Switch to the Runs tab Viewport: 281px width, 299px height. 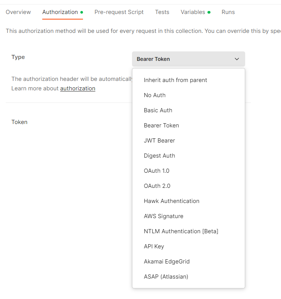pyautogui.click(x=228, y=12)
